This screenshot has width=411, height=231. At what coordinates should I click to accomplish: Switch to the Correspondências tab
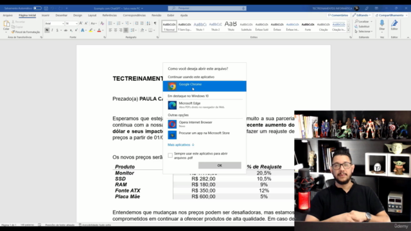click(134, 15)
